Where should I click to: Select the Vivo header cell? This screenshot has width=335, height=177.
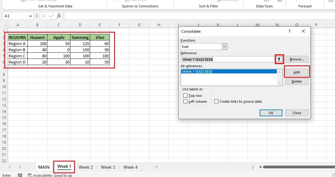click(100, 37)
